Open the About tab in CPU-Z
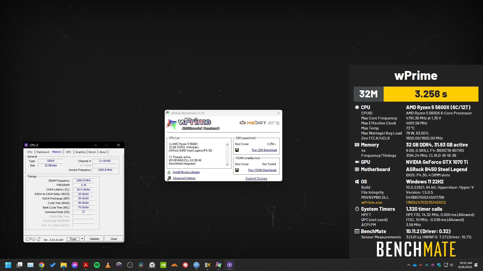 pos(103,152)
